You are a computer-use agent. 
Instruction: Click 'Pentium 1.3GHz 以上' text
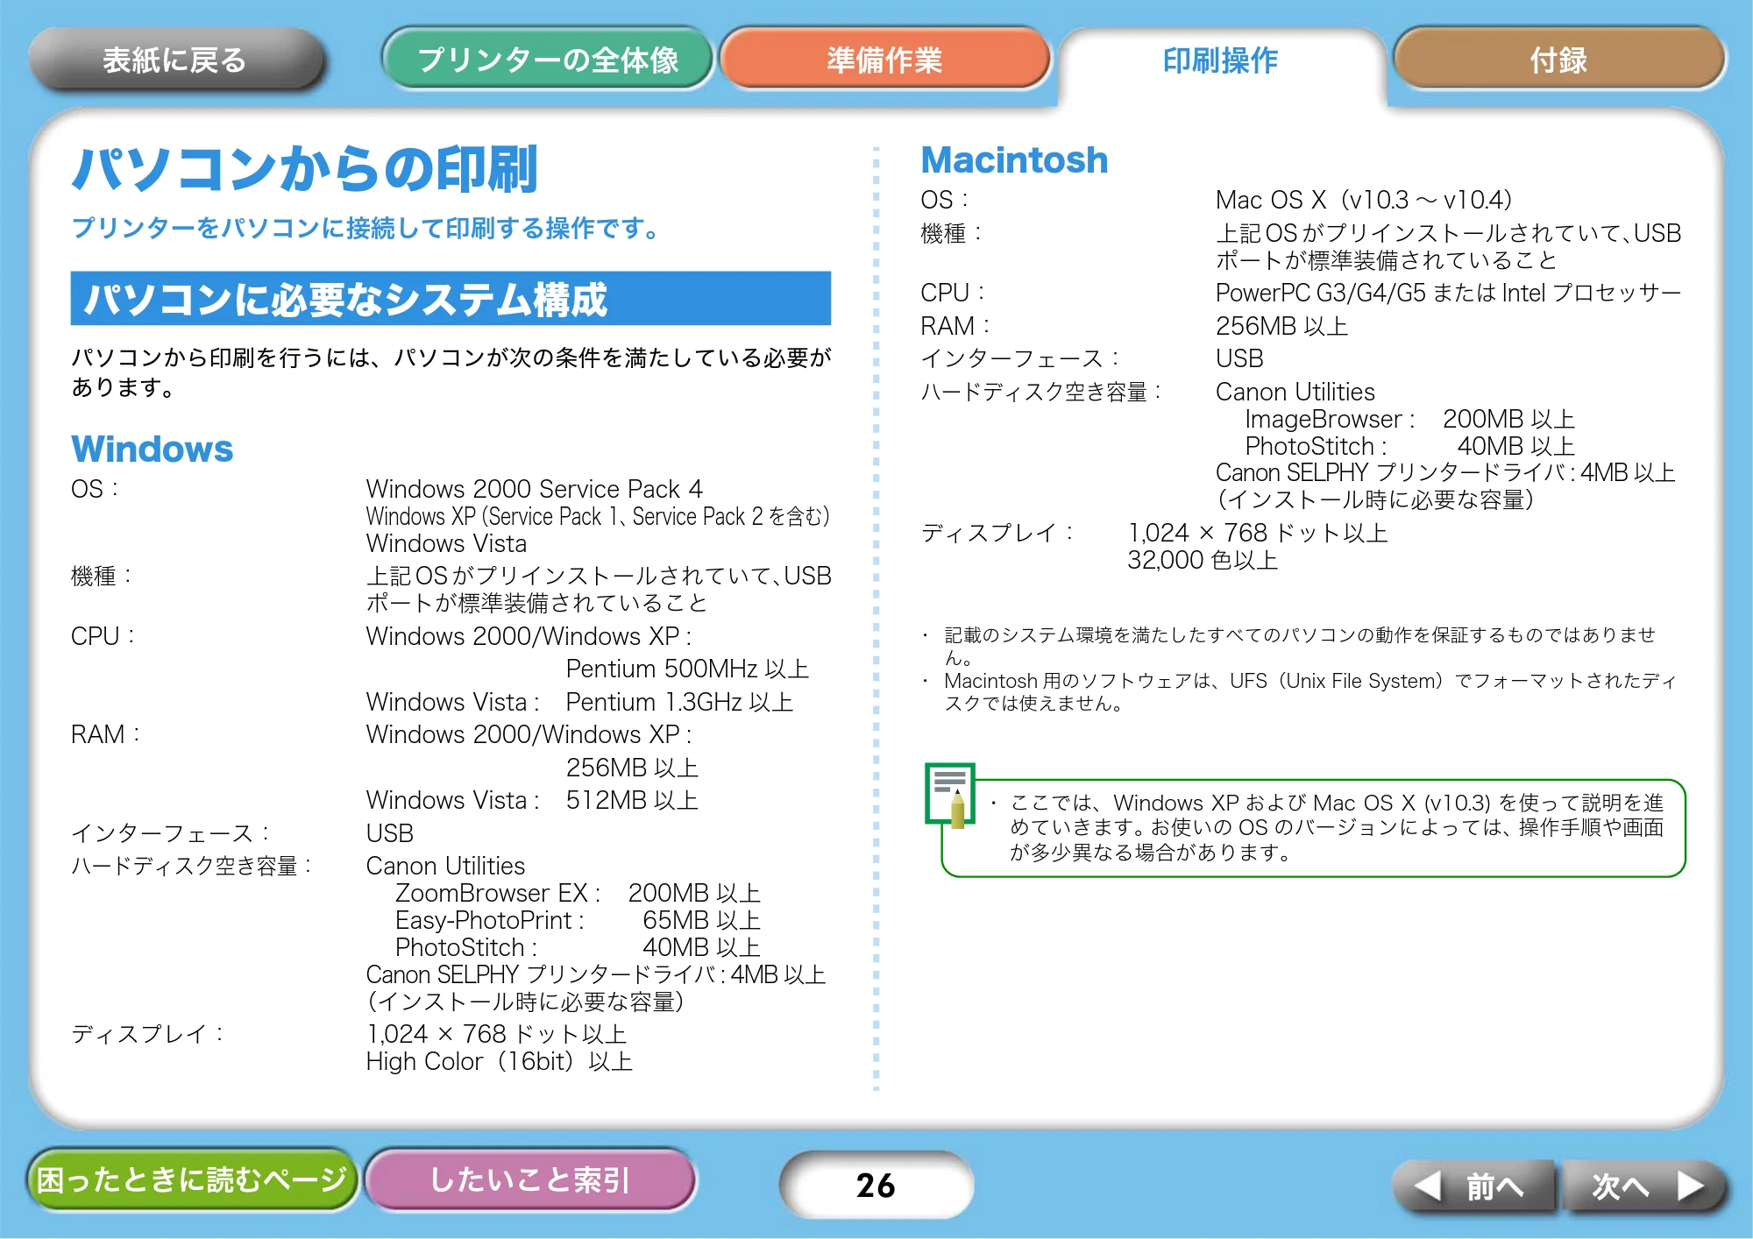click(679, 702)
